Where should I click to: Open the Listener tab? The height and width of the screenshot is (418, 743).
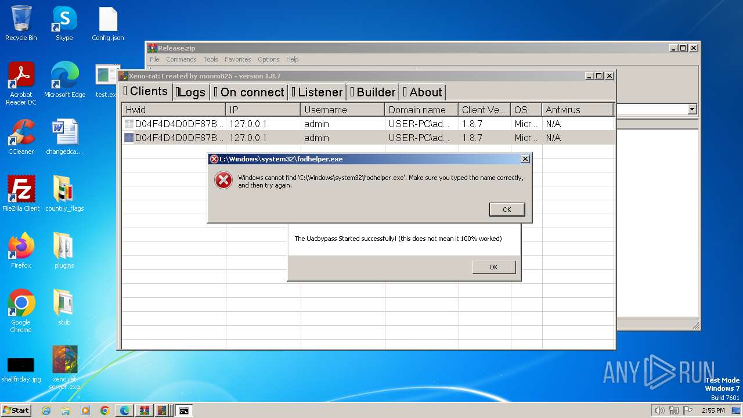317,92
